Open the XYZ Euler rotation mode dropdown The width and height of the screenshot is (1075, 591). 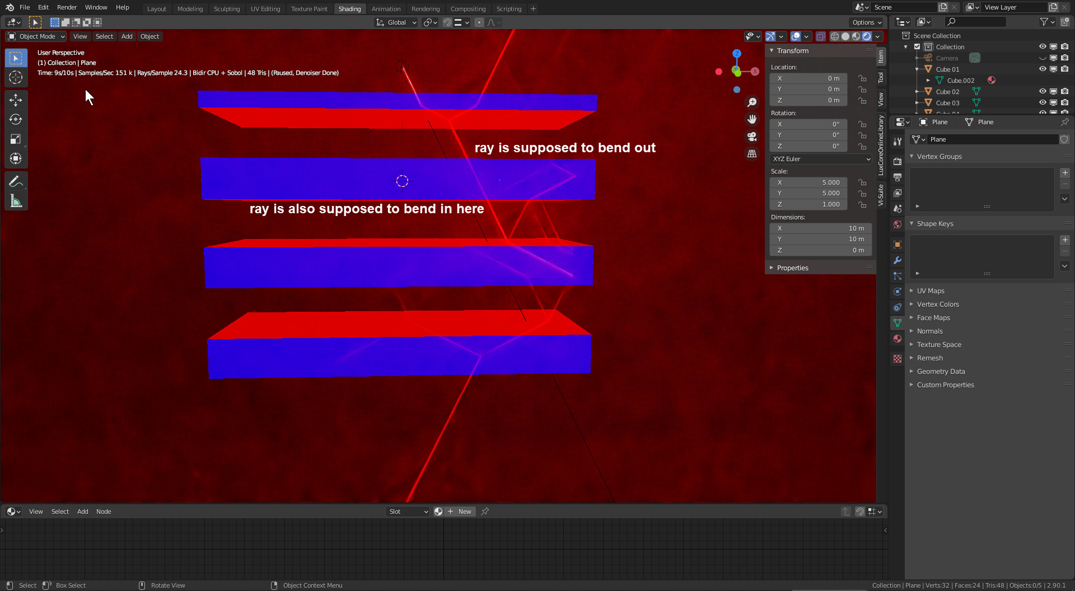[821, 159]
